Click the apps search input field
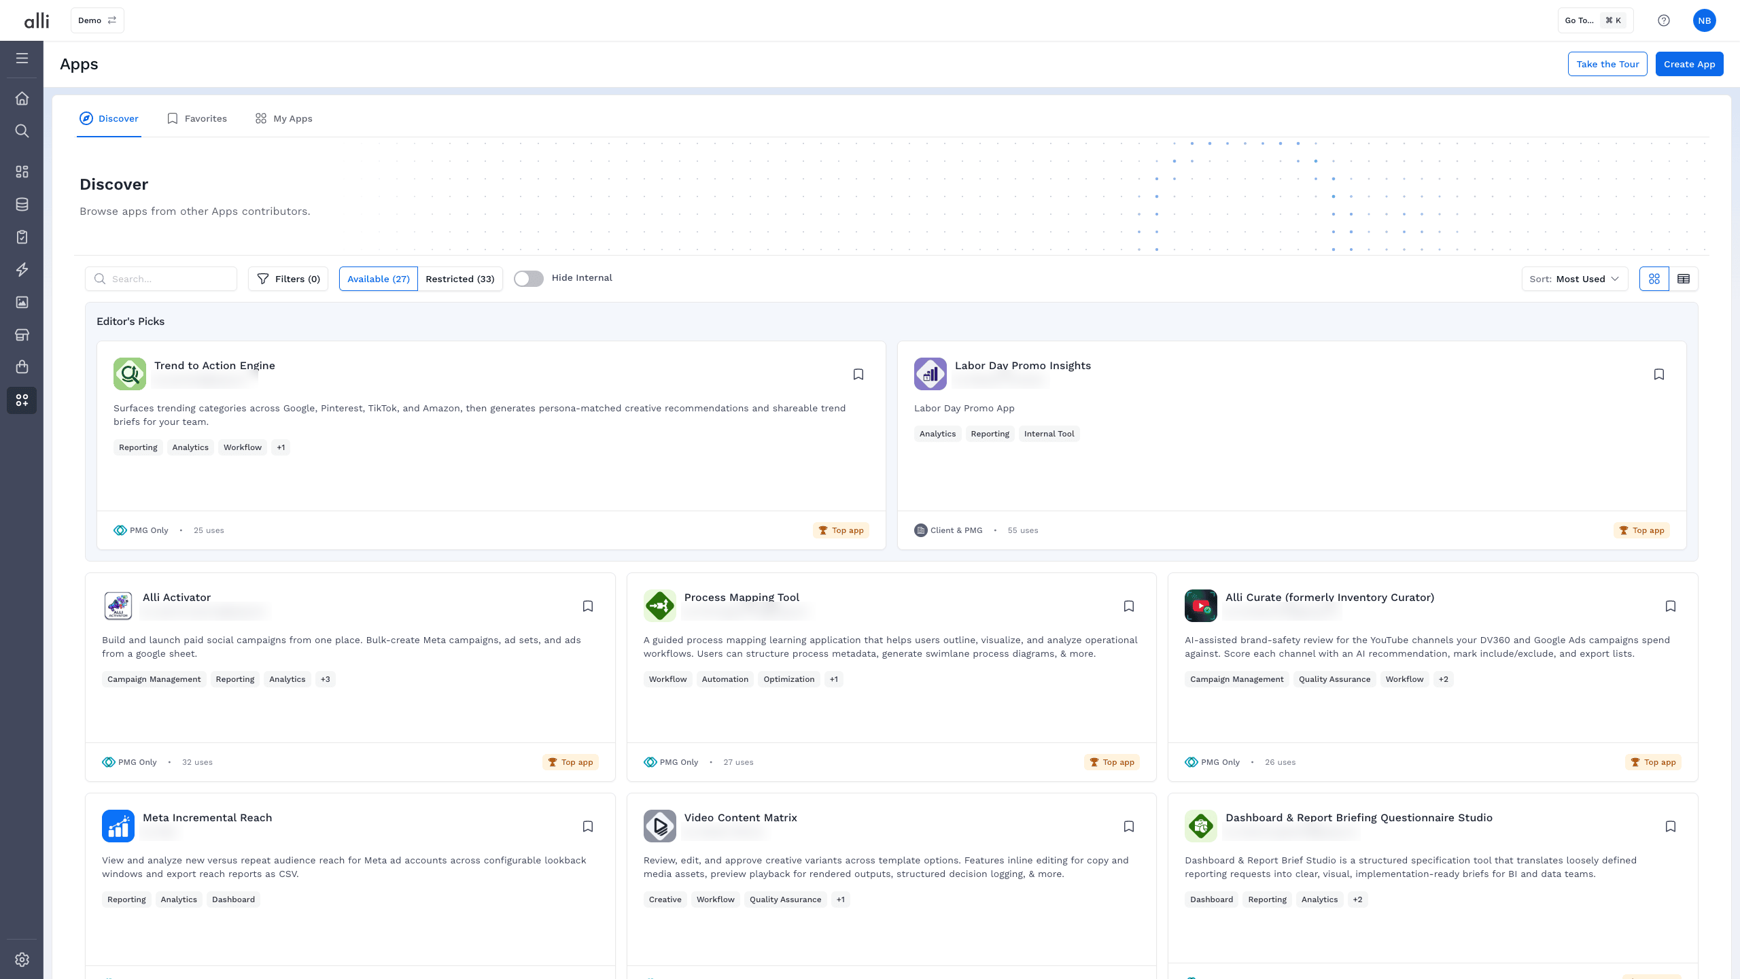The height and width of the screenshot is (979, 1740). pyautogui.click(x=161, y=279)
